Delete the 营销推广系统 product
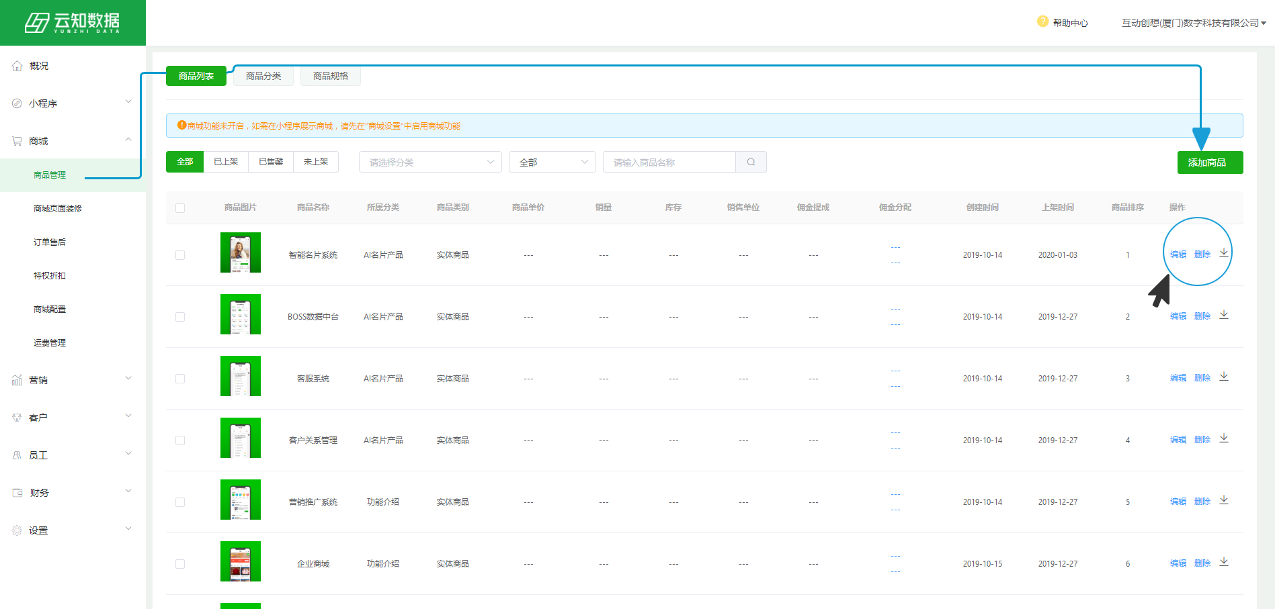 tap(1202, 502)
